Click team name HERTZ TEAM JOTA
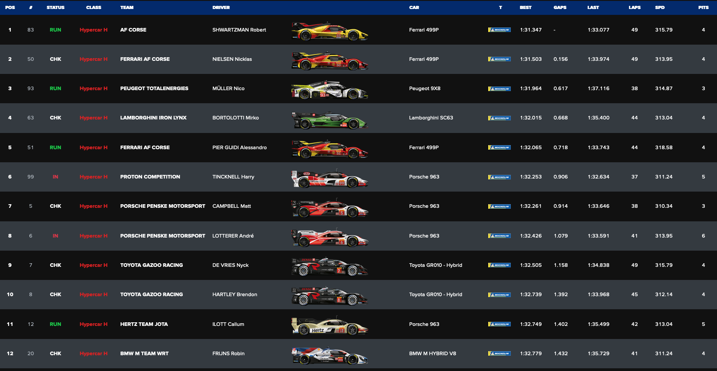 tap(144, 324)
